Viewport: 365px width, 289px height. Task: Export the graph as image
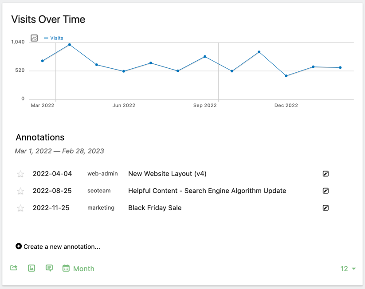tap(31, 268)
